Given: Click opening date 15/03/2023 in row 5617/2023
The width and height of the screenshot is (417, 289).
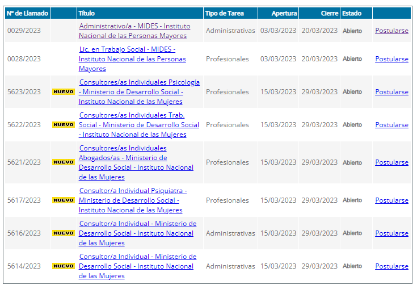Looking at the screenshot, I should 278,200.
